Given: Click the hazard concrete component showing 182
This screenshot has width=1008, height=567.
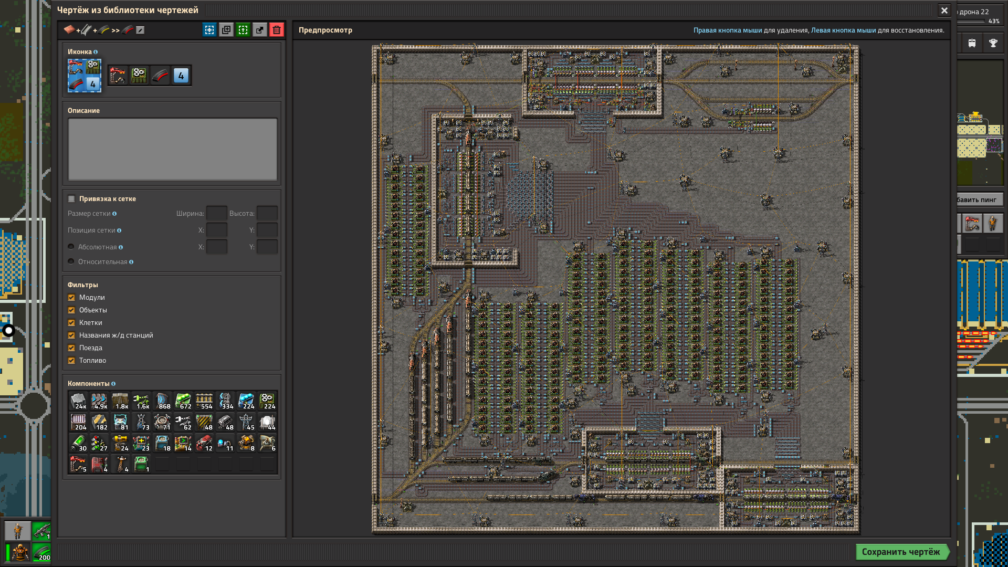Looking at the screenshot, I should (99, 422).
